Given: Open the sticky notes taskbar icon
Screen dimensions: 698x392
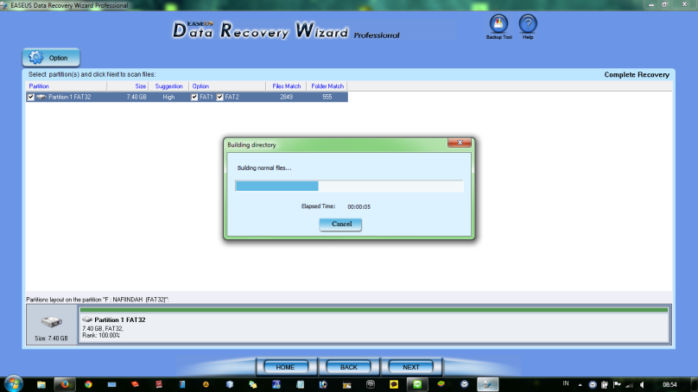Looking at the screenshot, I should coord(253,384).
